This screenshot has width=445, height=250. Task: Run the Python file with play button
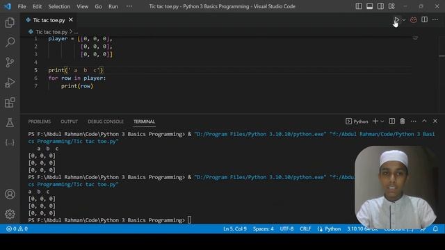(x=396, y=20)
